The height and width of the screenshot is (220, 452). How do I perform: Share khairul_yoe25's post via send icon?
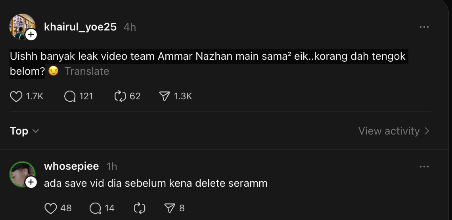[x=164, y=97]
